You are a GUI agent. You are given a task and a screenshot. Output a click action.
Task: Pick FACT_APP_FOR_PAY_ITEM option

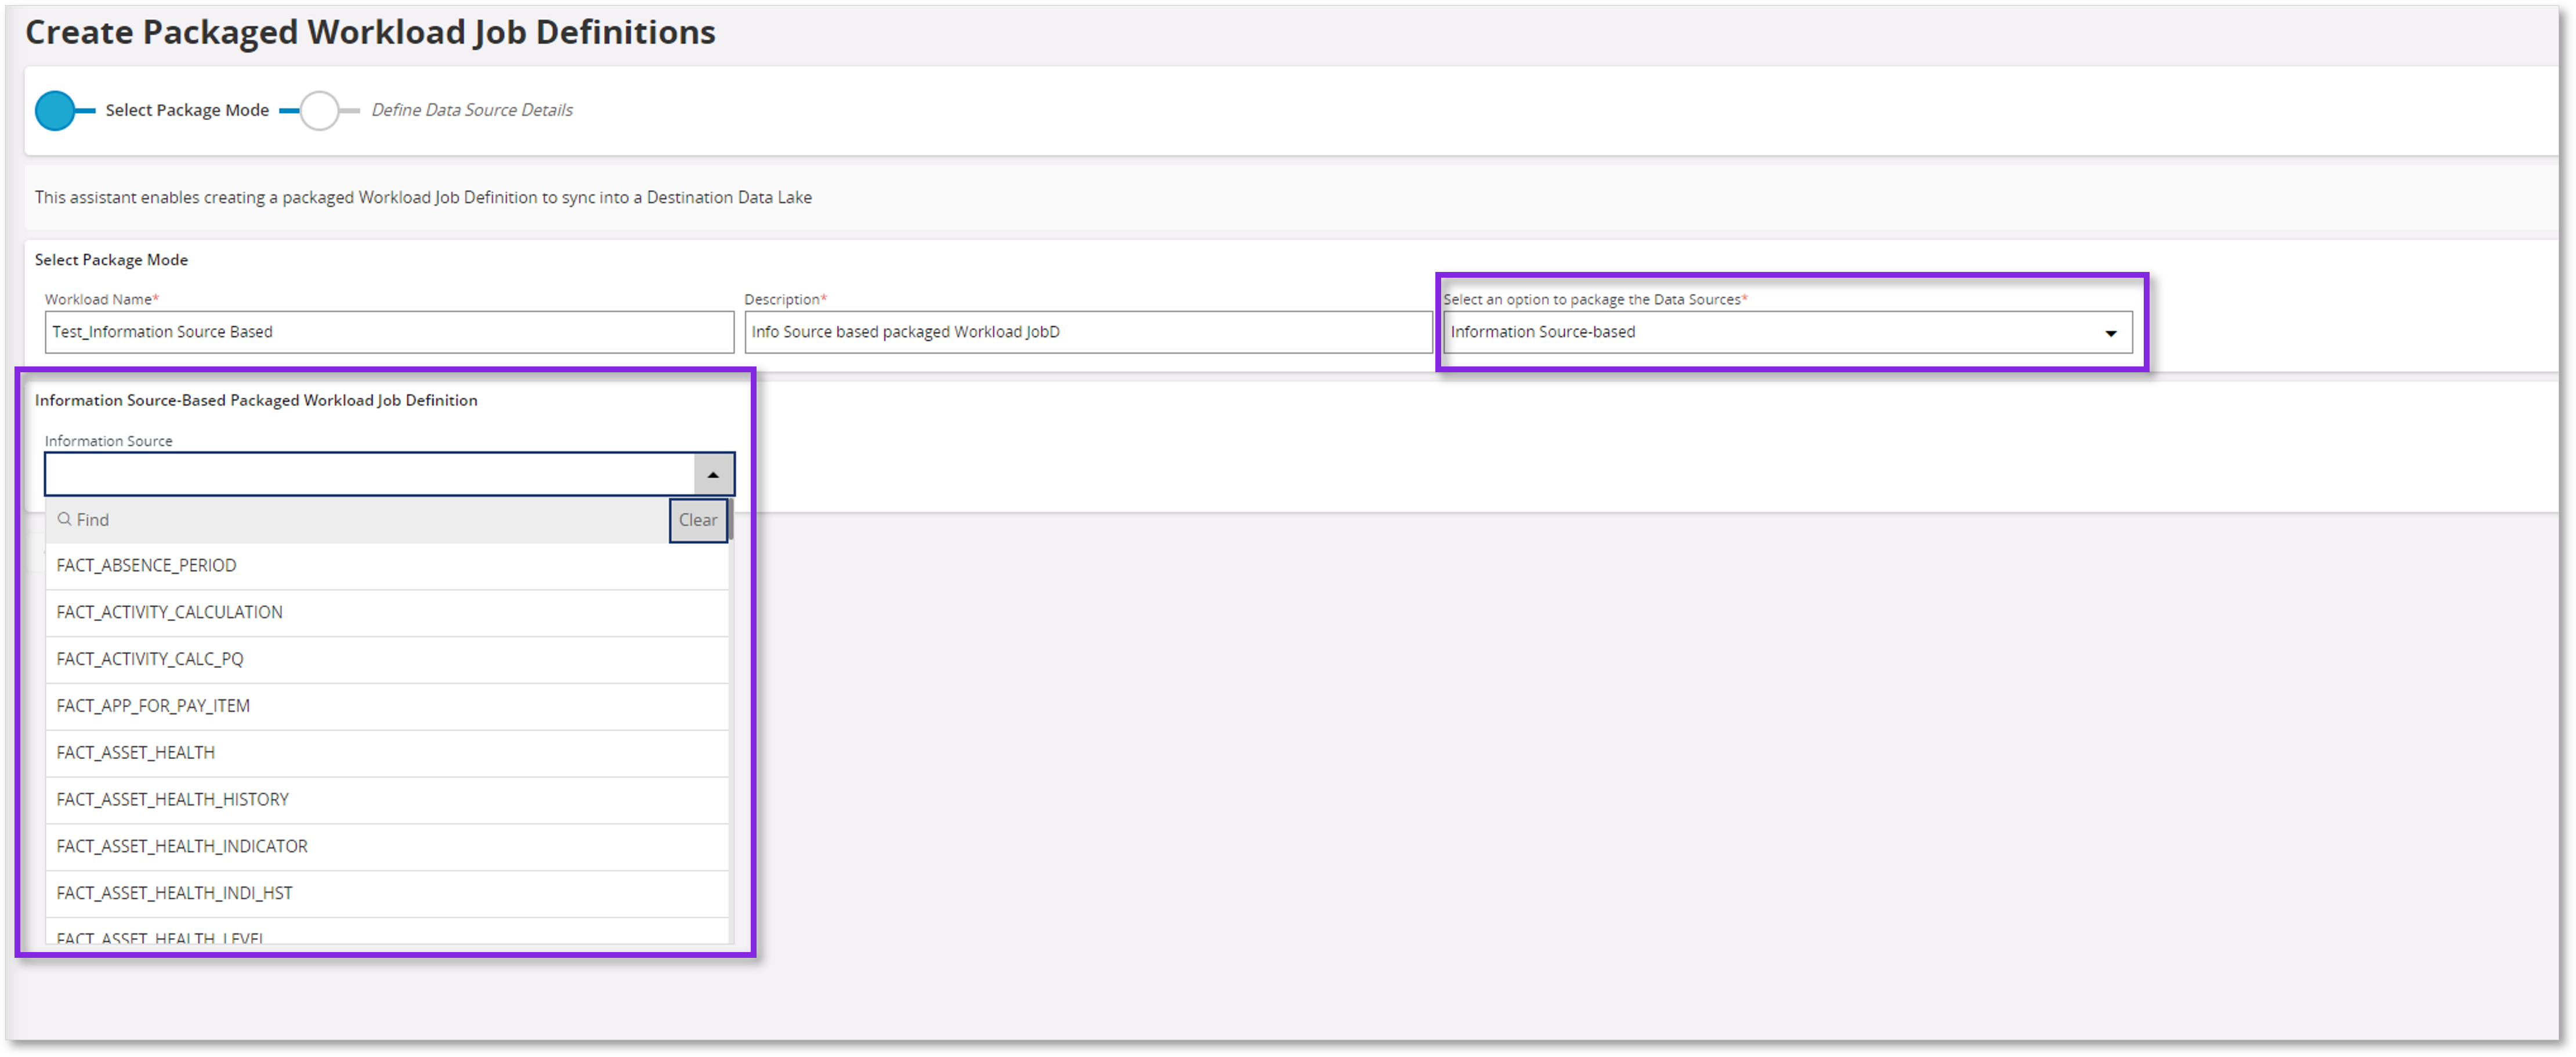(387, 707)
